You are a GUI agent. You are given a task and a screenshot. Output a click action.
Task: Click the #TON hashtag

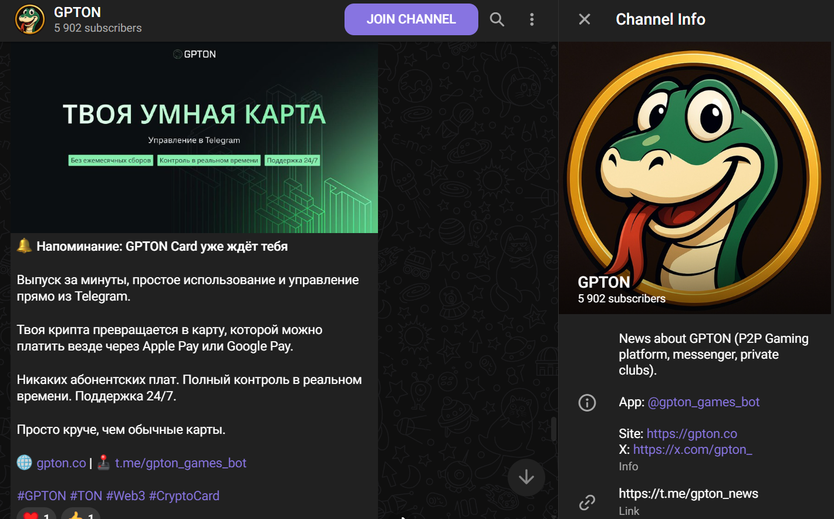tap(86, 496)
